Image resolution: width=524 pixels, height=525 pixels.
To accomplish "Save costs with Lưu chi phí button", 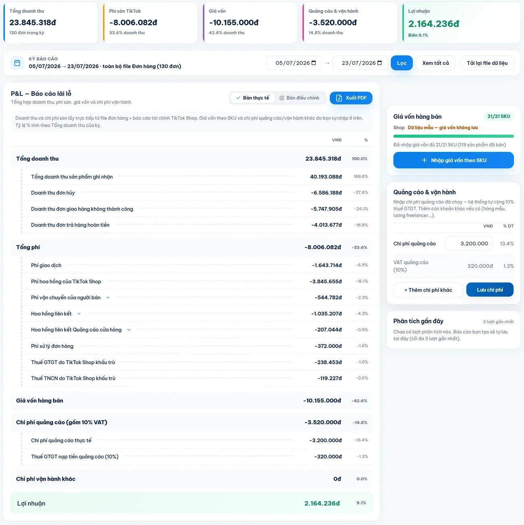I will (490, 290).
